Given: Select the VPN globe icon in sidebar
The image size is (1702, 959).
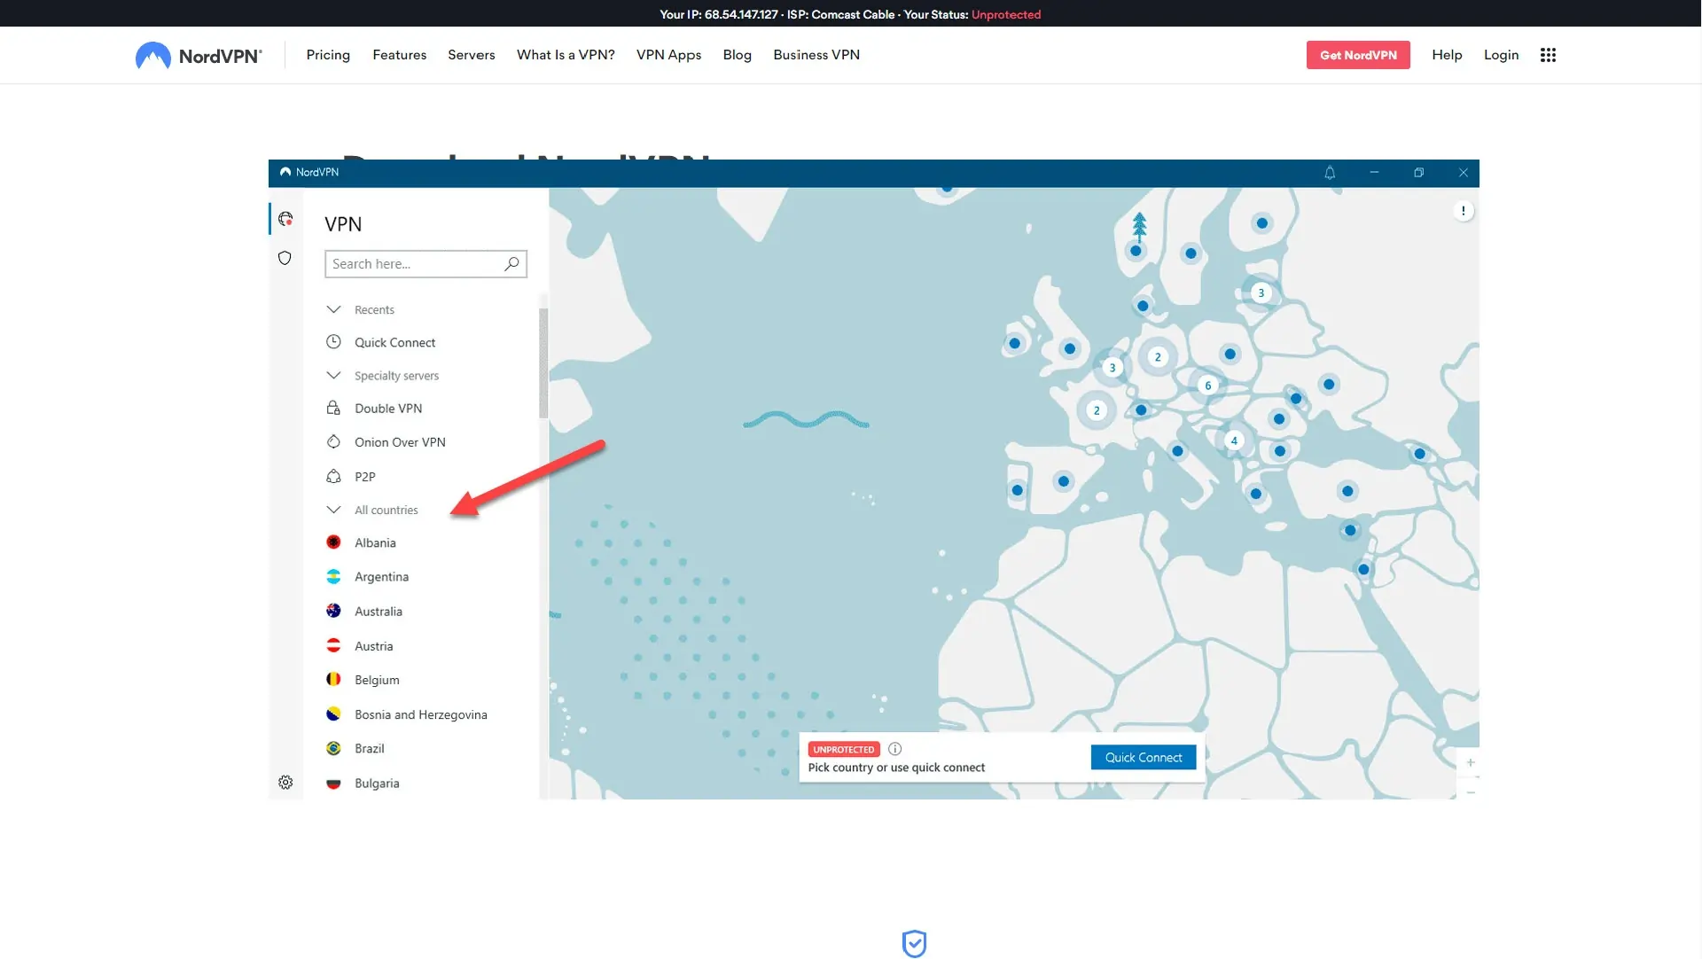Looking at the screenshot, I should tap(285, 219).
